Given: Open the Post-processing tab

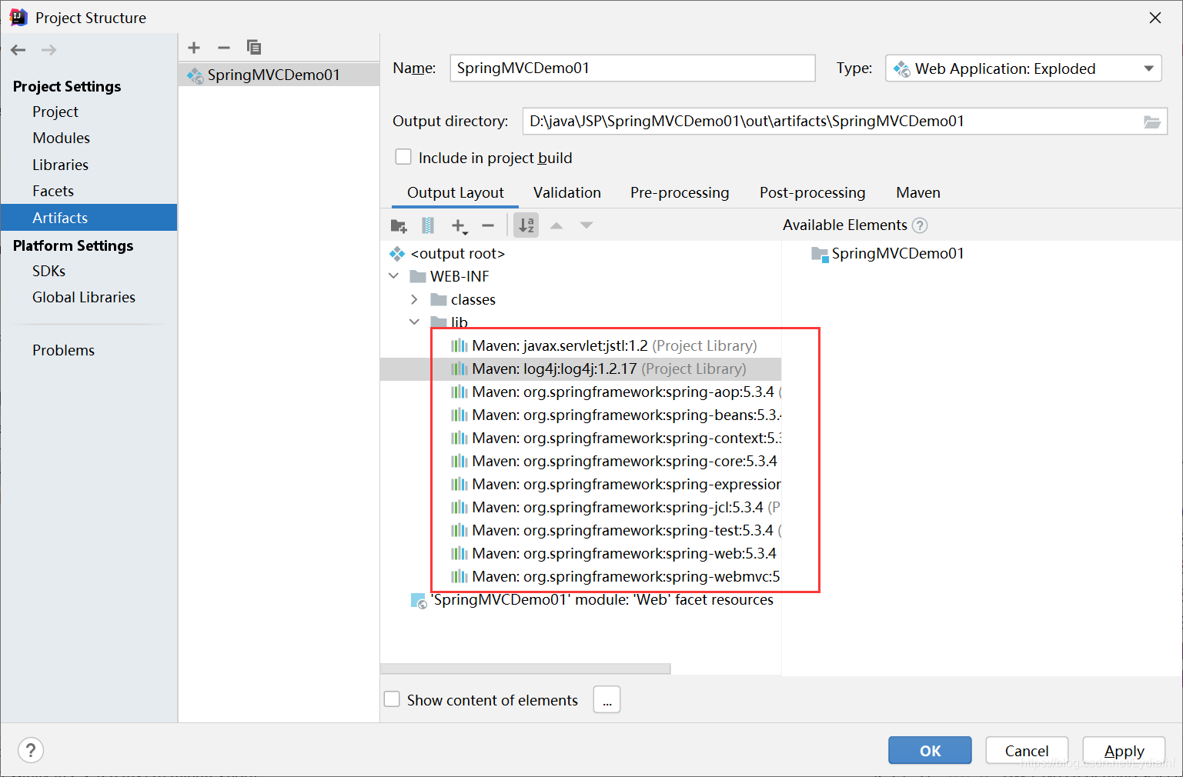Looking at the screenshot, I should [813, 192].
